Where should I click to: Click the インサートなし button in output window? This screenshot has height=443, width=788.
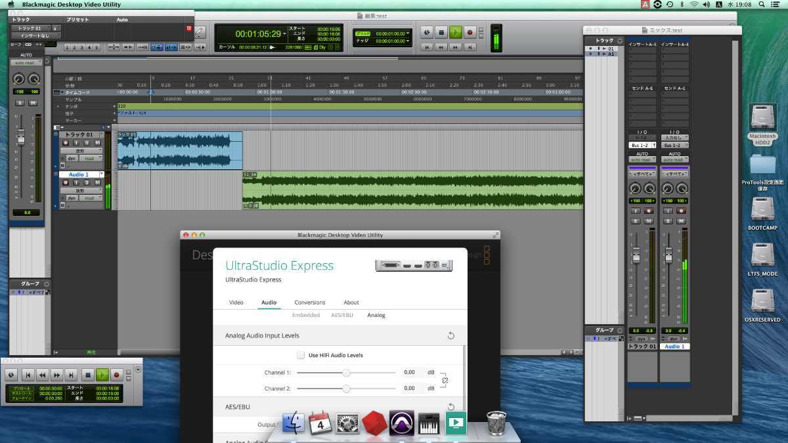(35, 36)
